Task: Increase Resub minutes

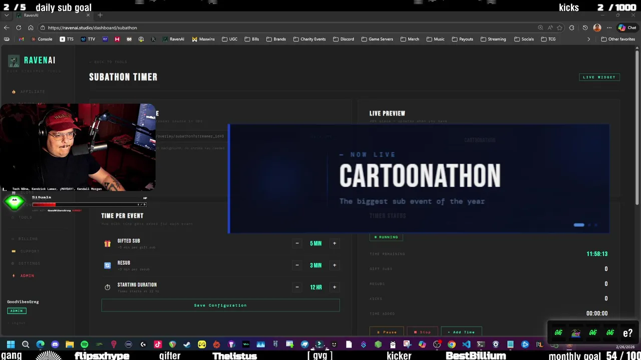Action: [x=335, y=265]
